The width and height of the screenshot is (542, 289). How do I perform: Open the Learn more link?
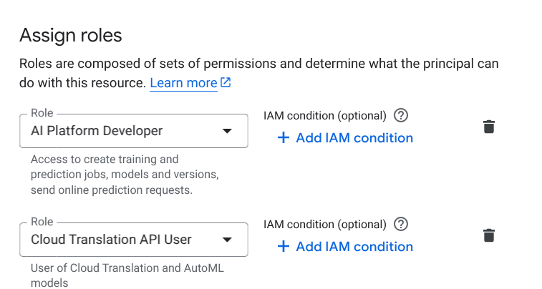(x=183, y=83)
